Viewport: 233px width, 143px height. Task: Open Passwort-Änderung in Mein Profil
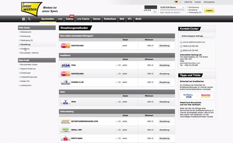coord(28,69)
